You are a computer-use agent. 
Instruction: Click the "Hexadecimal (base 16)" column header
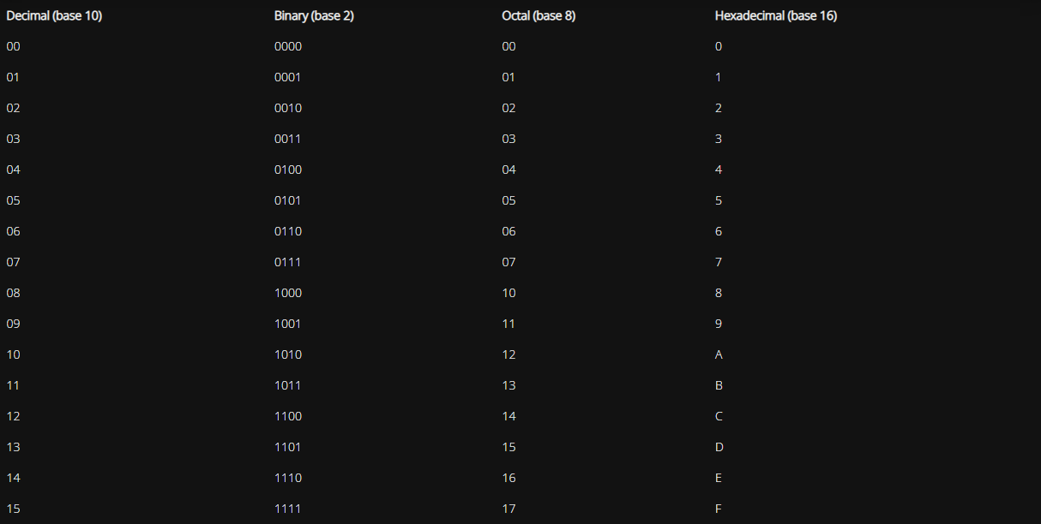pos(776,15)
